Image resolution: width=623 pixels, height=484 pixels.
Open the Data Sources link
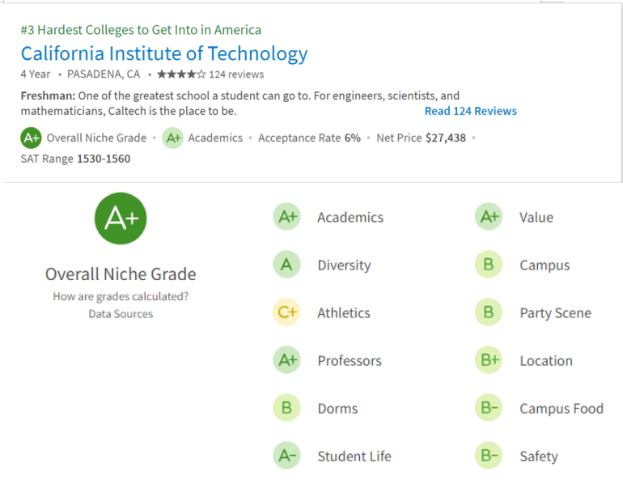[121, 314]
